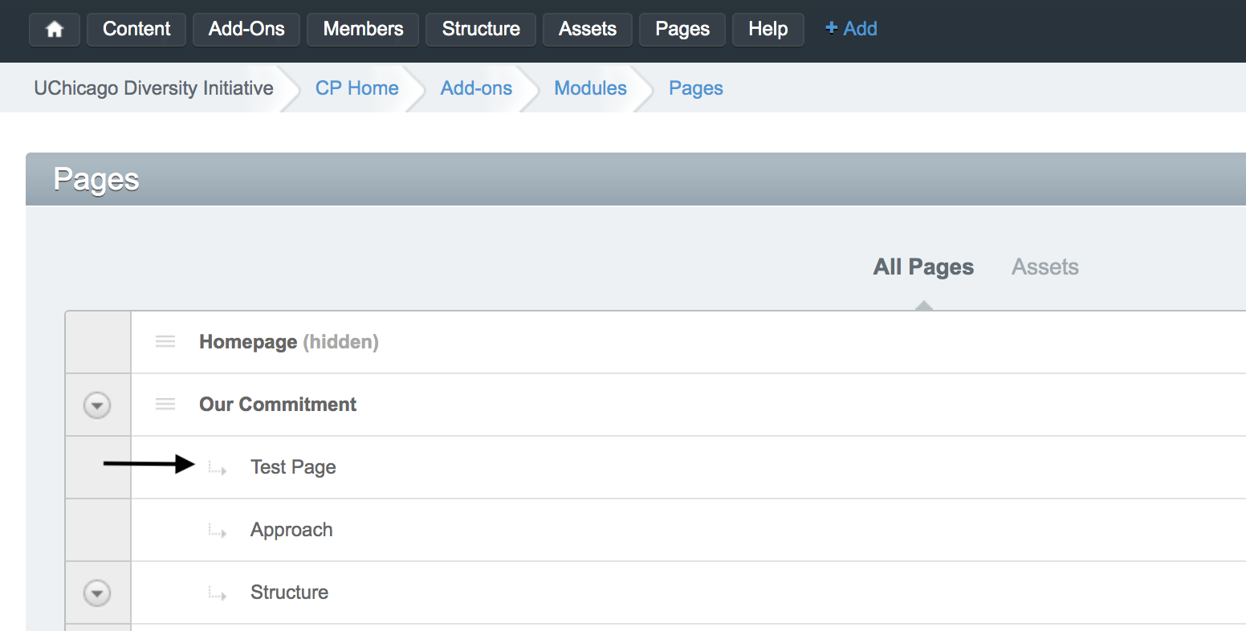1246x631 pixels.
Task: Go to CP Home breadcrumb
Action: 356,88
